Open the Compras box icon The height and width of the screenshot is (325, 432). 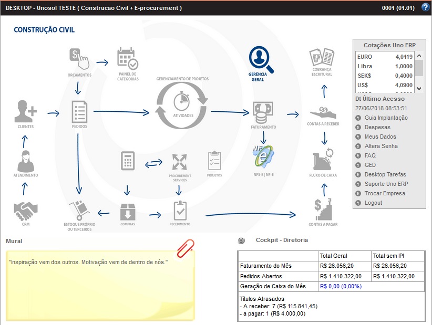(128, 211)
